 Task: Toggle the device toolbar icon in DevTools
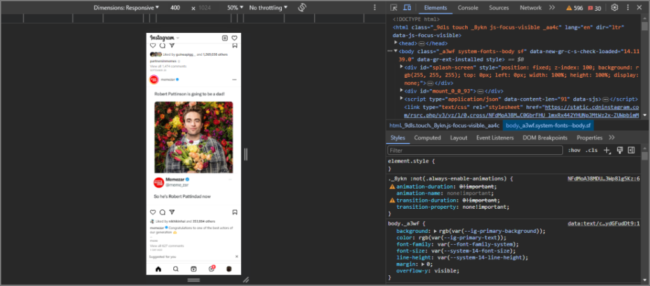click(407, 8)
